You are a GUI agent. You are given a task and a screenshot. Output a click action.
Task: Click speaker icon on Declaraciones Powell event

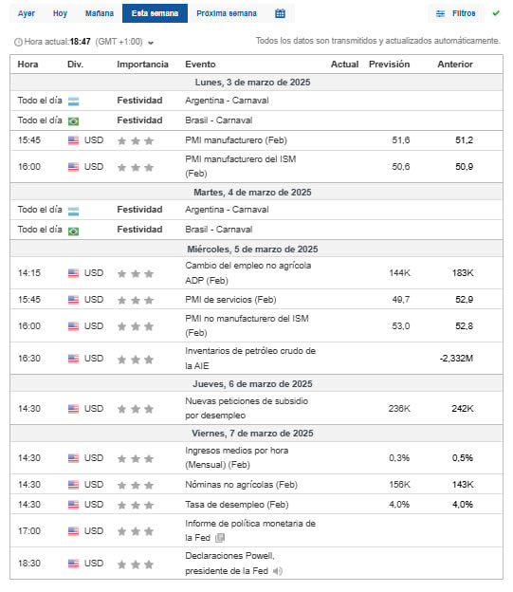(x=278, y=571)
